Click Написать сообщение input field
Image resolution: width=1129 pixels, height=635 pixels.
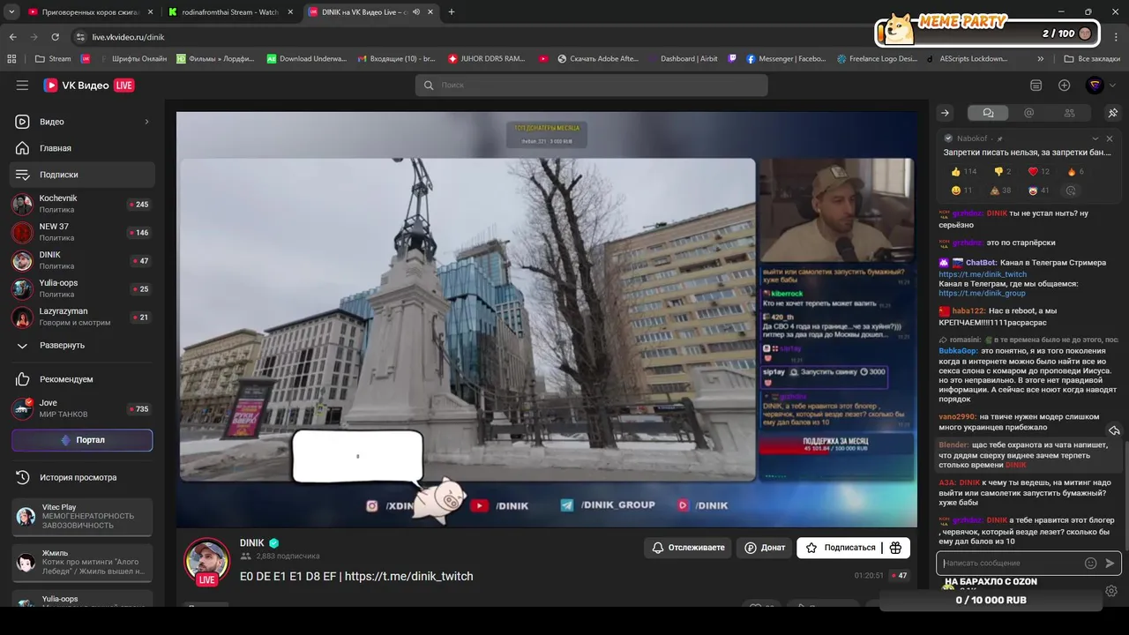[1011, 563]
